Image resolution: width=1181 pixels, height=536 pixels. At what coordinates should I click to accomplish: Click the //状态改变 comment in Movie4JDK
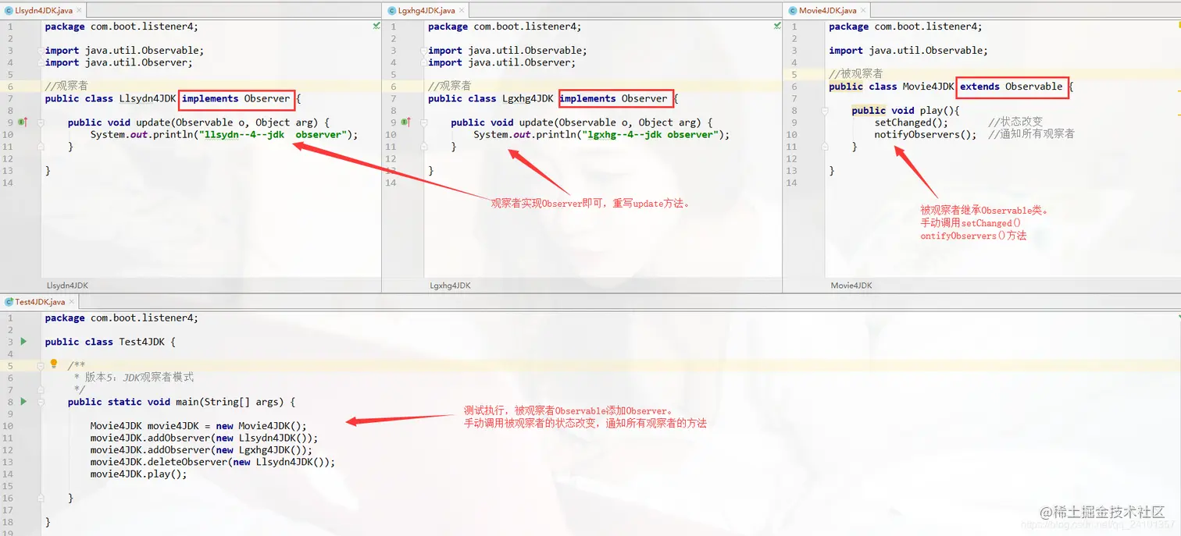pos(1015,122)
